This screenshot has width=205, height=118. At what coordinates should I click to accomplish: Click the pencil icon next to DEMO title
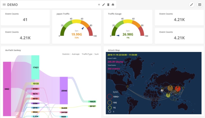pyautogui.click(x=104, y=5)
